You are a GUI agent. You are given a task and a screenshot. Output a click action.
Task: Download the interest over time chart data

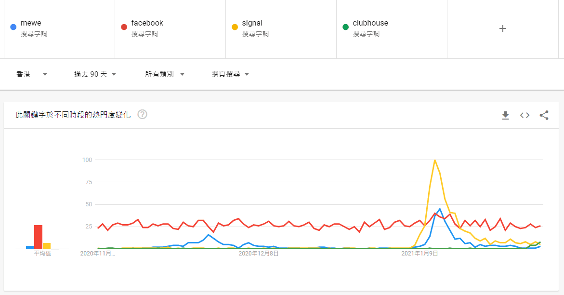tap(505, 115)
